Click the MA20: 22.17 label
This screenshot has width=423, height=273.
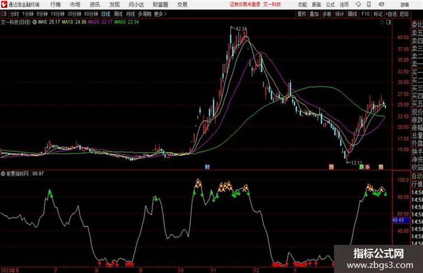click(100, 22)
